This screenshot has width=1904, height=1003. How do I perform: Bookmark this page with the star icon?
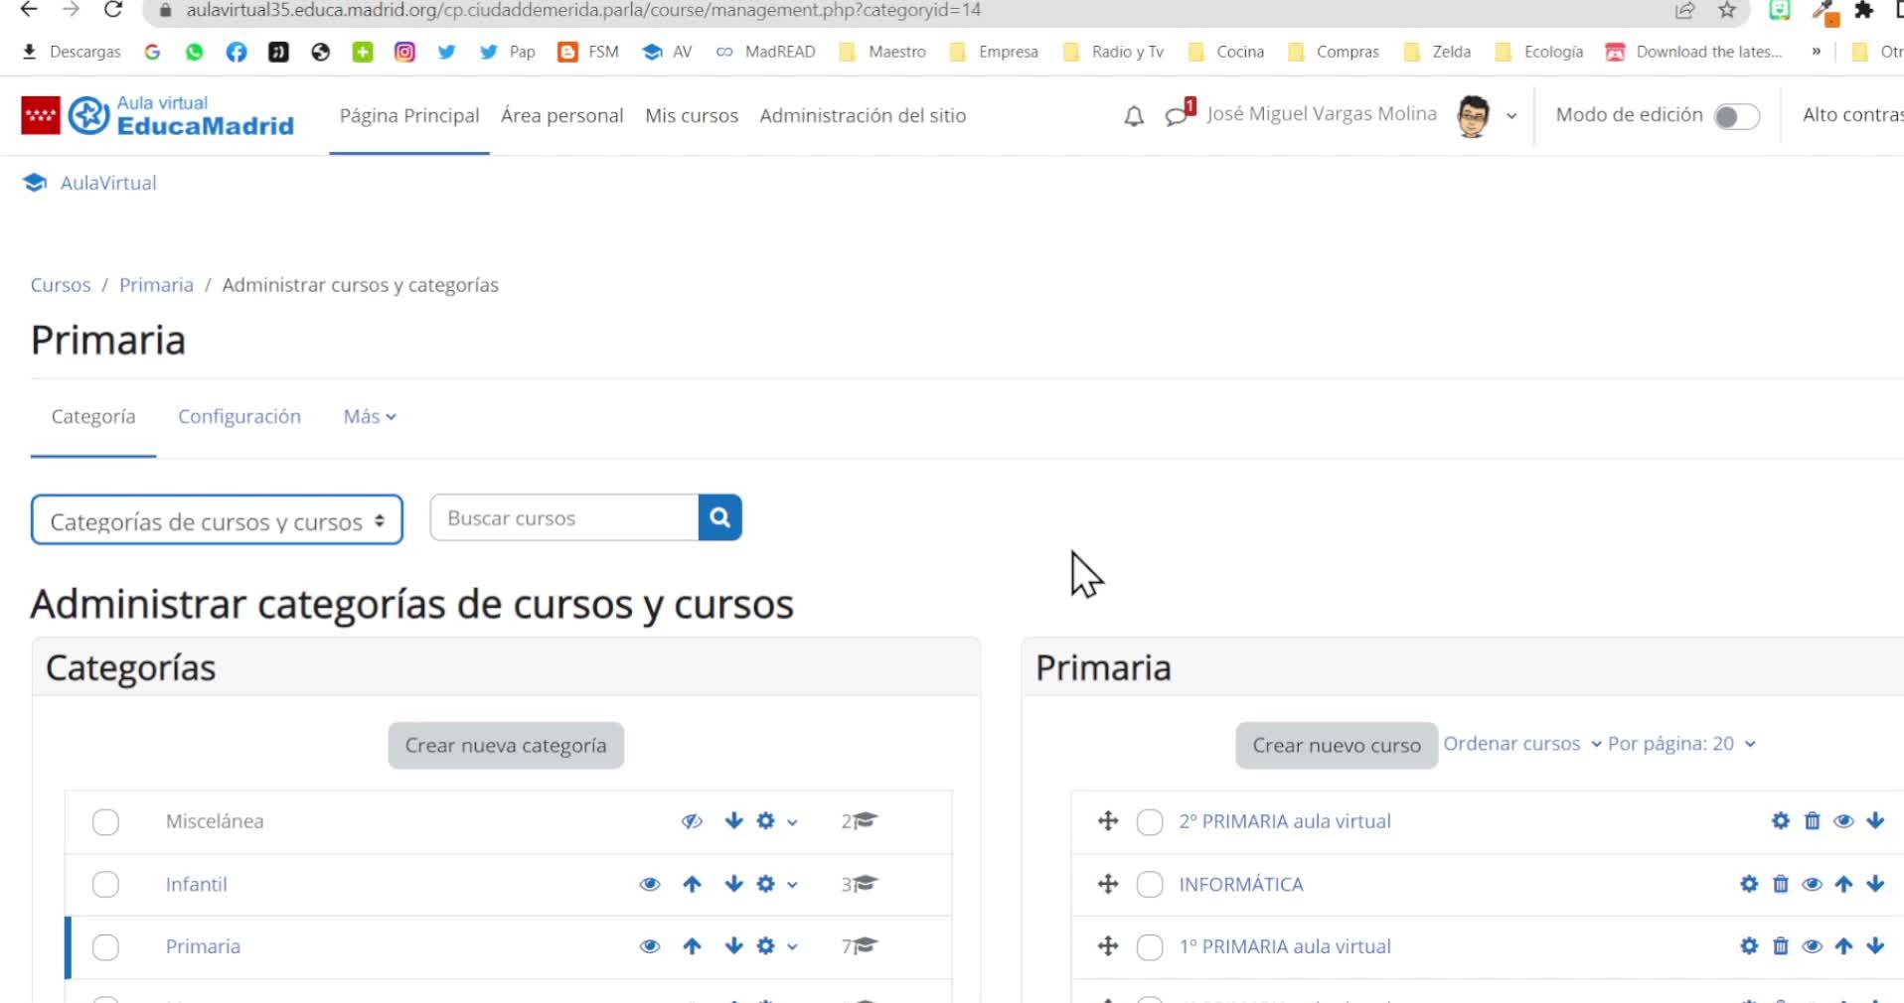(x=1727, y=10)
